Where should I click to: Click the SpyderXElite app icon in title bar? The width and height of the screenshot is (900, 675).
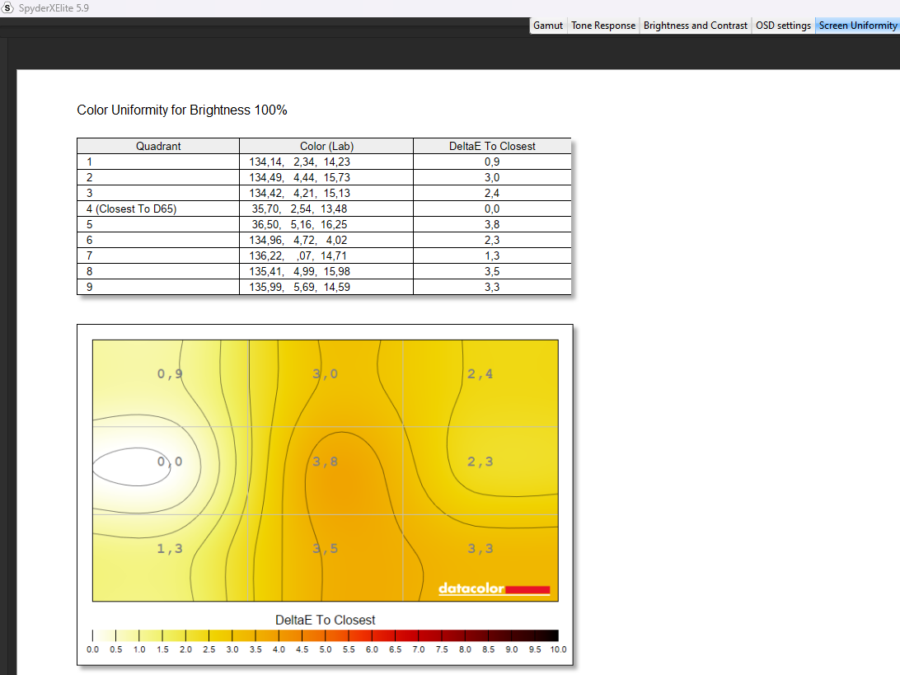[x=7, y=7]
